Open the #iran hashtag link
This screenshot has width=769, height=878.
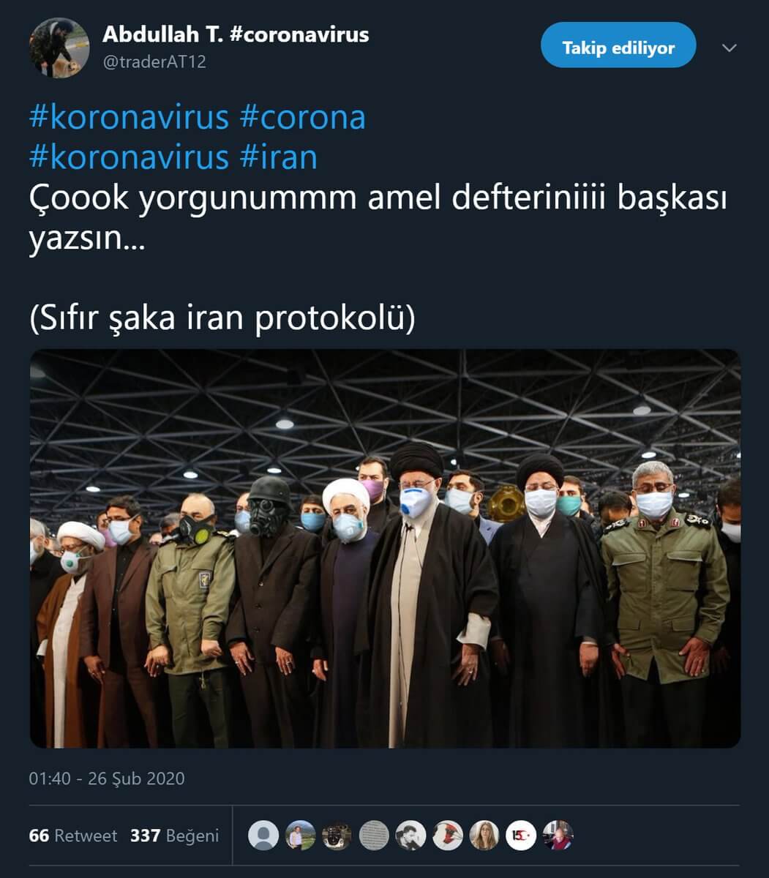pos(278,157)
